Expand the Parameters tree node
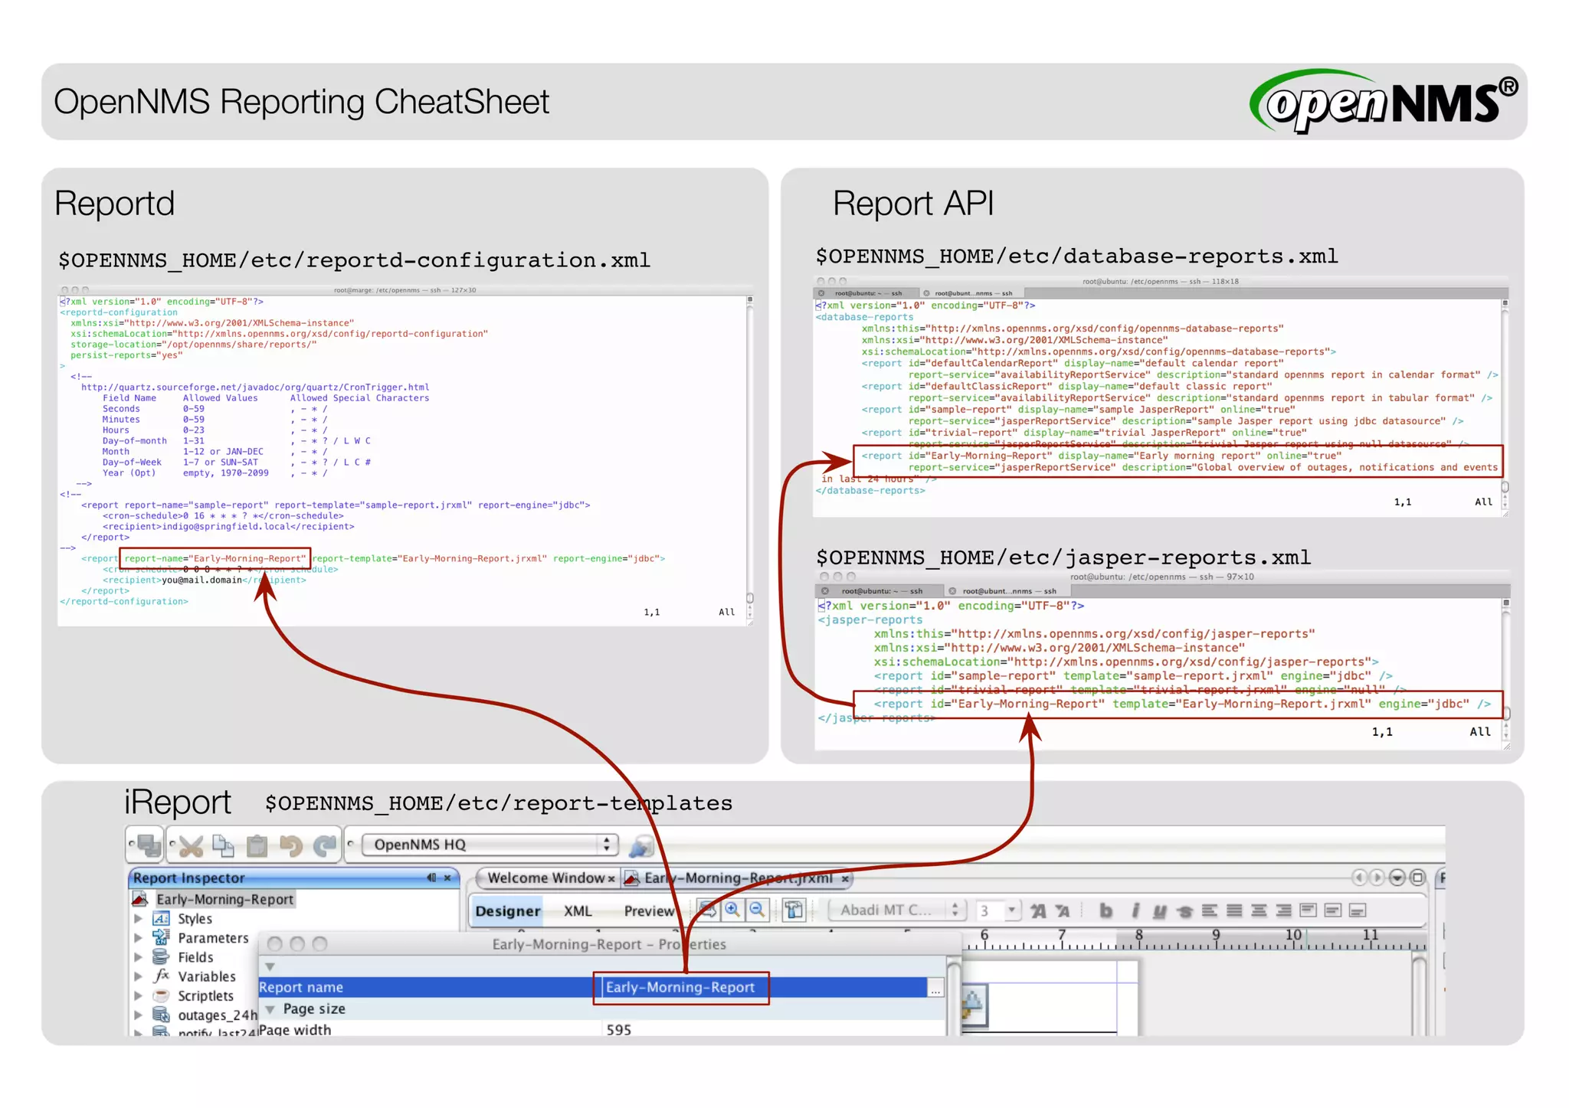 click(x=139, y=938)
